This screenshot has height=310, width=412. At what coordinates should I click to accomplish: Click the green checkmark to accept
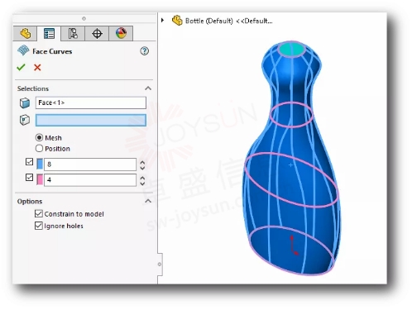(21, 67)
